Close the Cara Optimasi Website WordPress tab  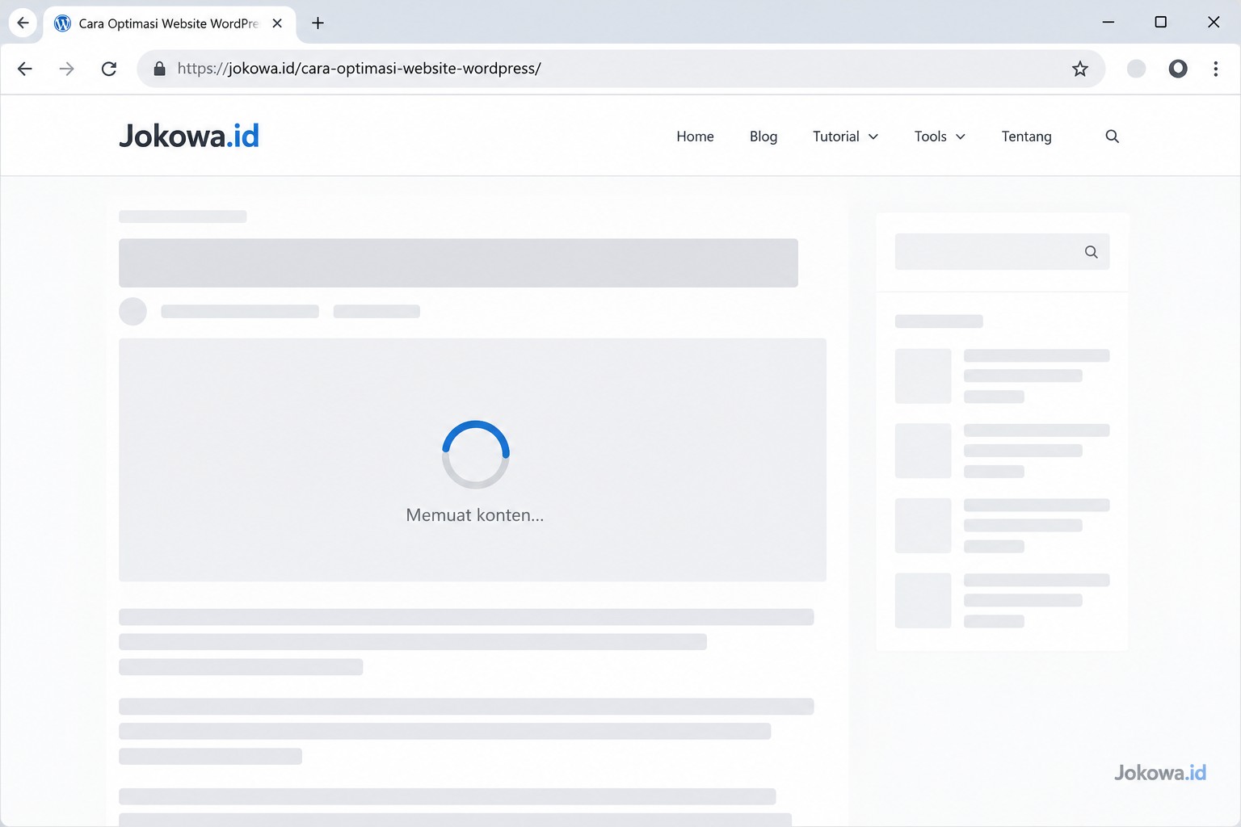click(x=277, y=23)
